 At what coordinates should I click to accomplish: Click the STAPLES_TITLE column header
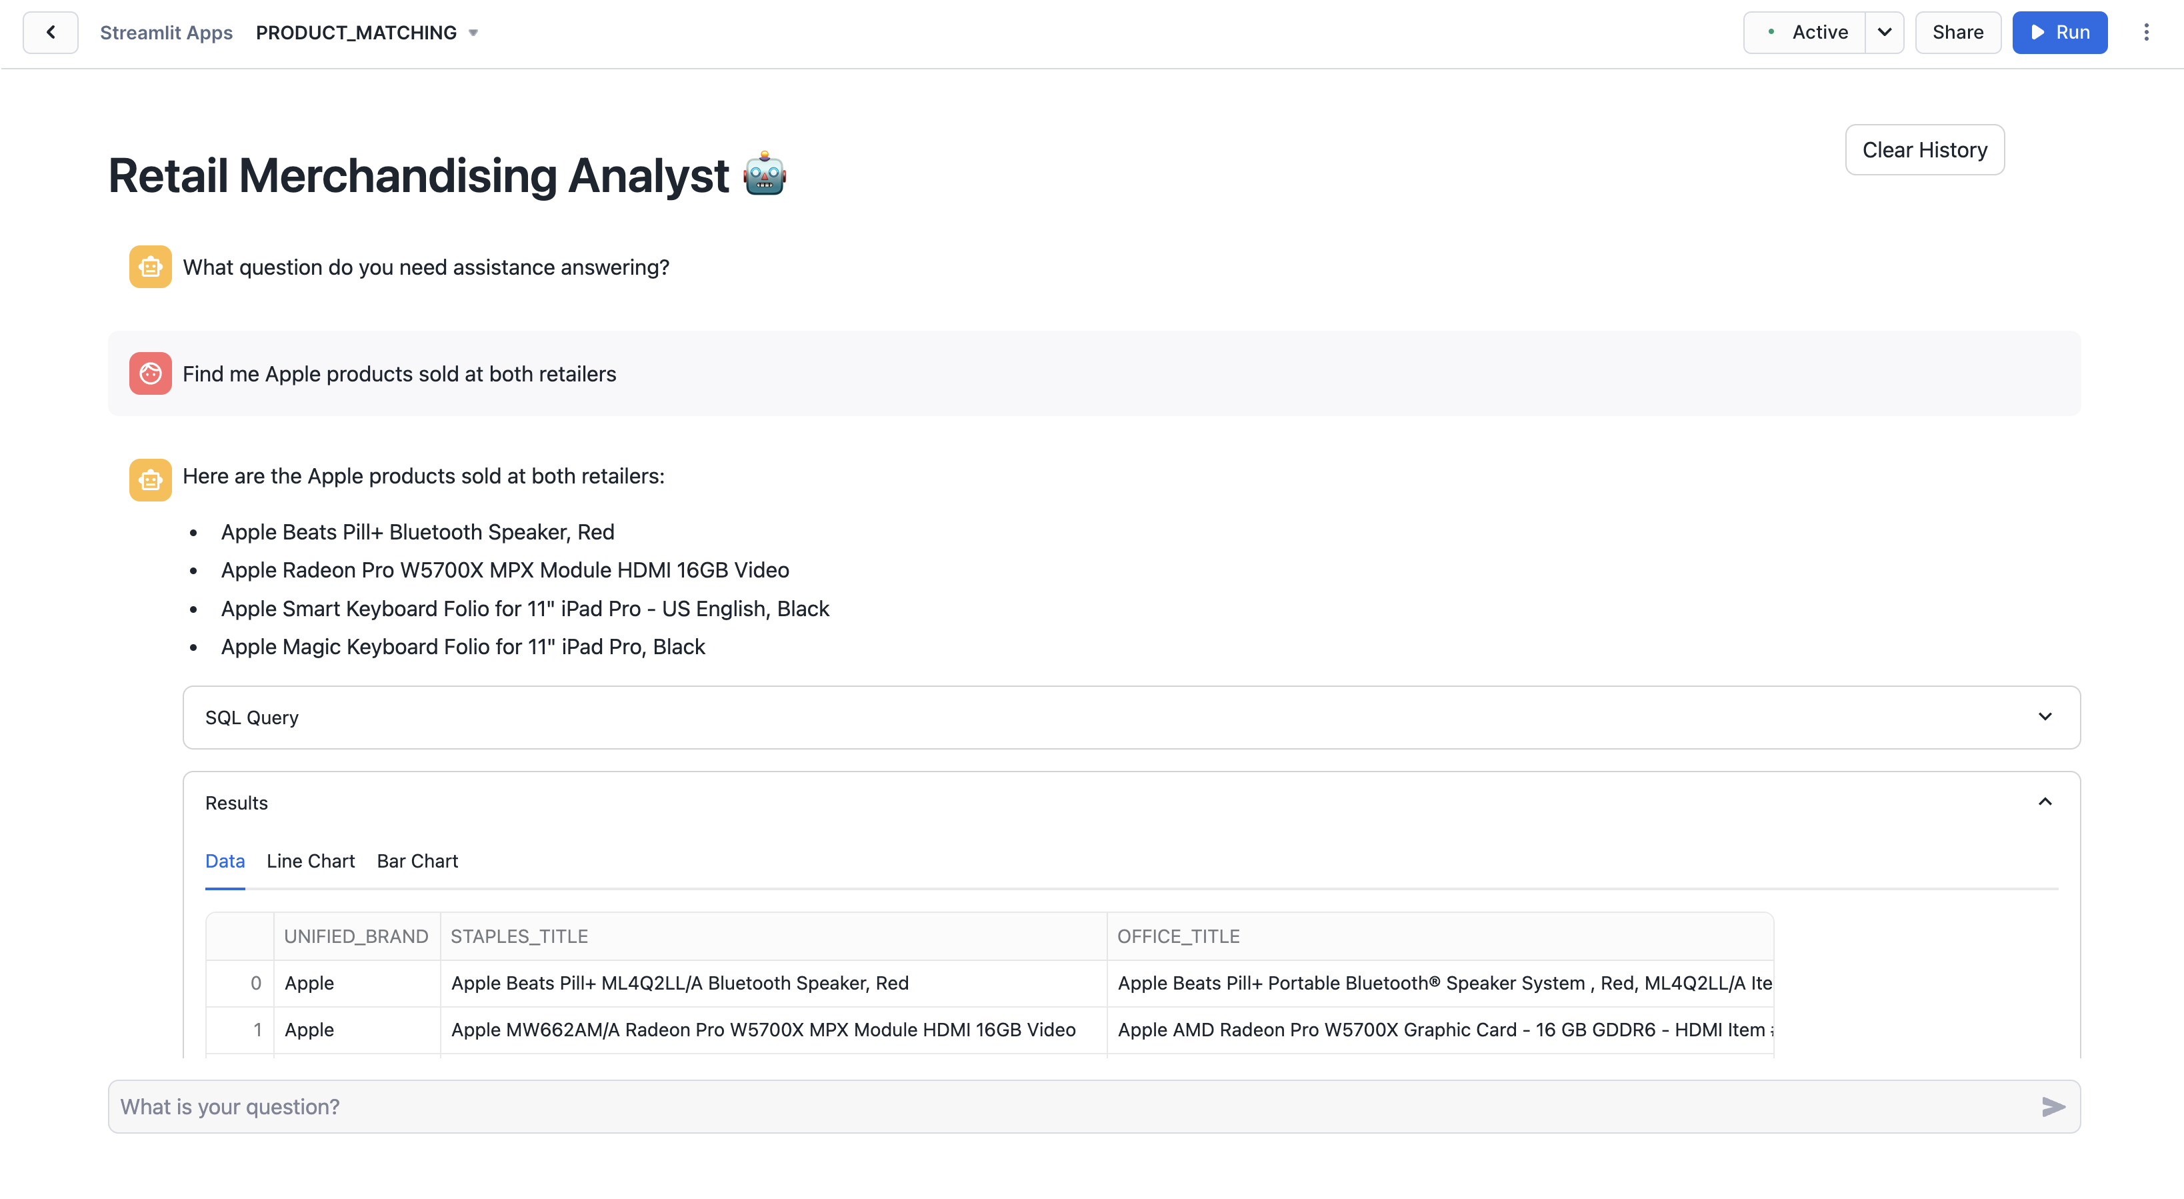(519, 936)
